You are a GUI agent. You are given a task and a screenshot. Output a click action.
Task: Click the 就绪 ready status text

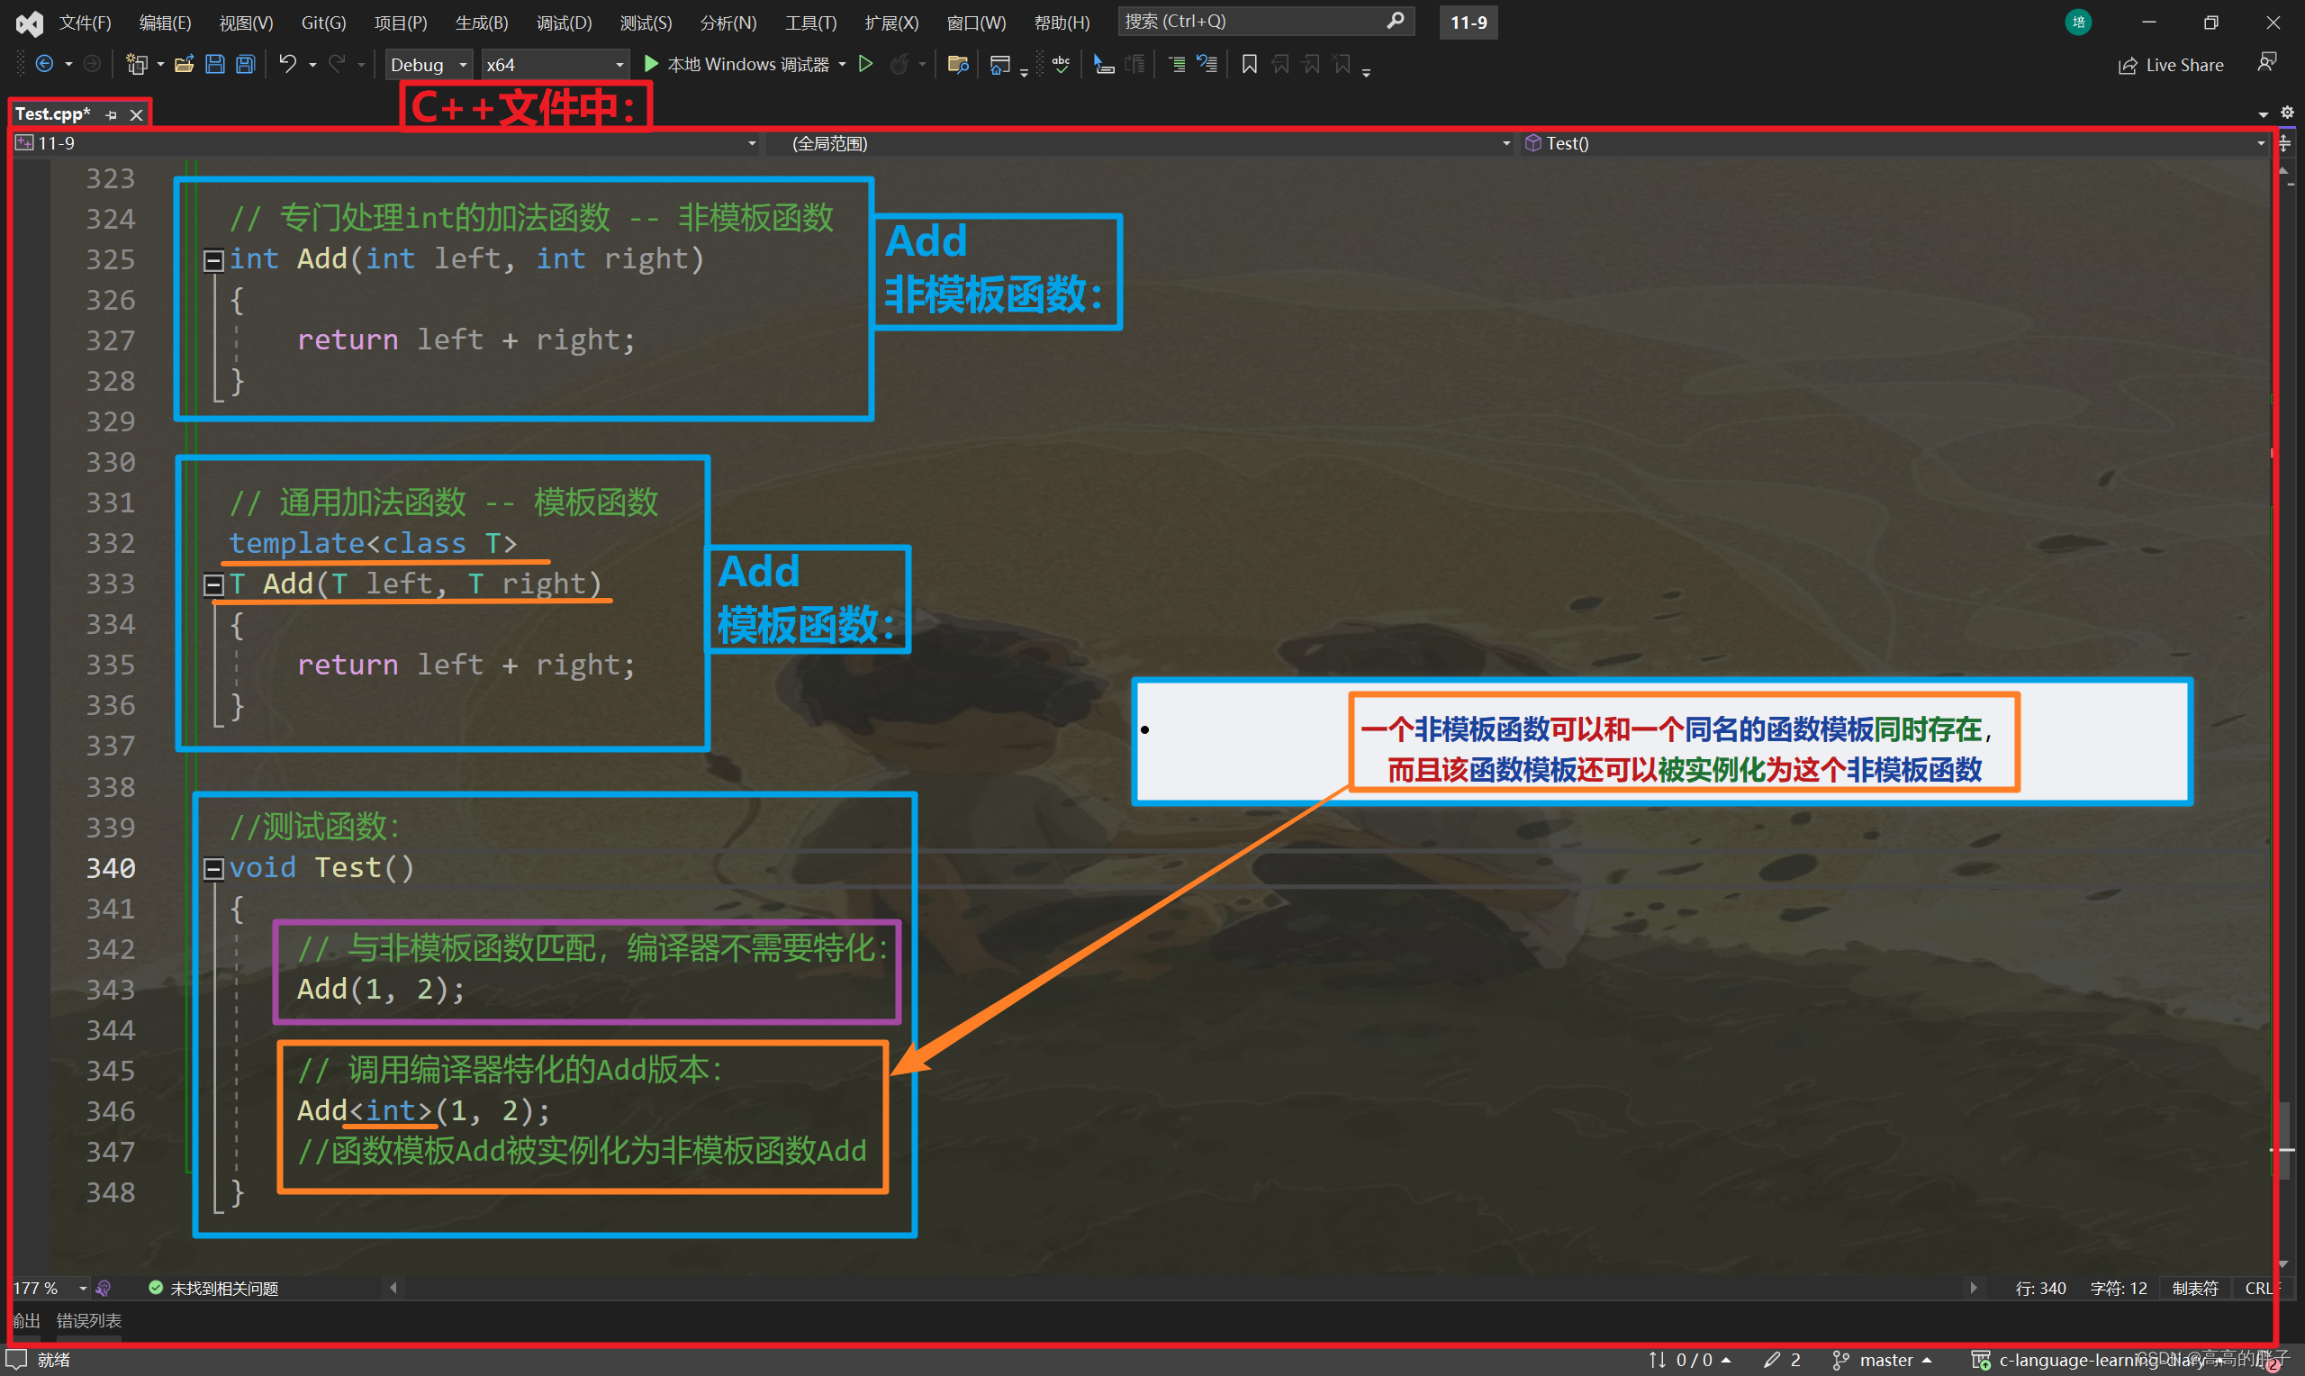pyautogui.click(x=54, y=1359)
